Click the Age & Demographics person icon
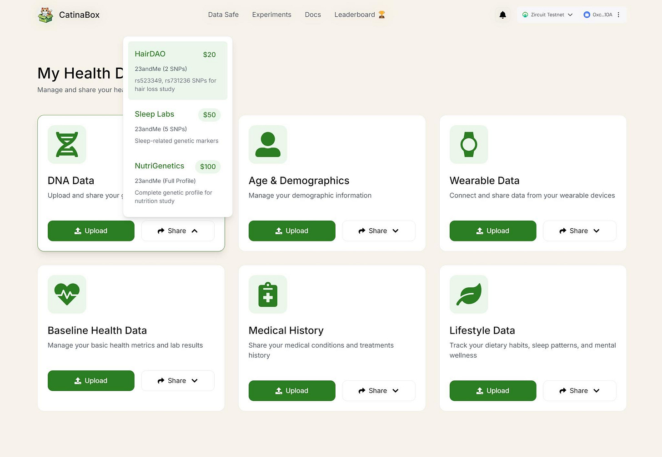 268,144
